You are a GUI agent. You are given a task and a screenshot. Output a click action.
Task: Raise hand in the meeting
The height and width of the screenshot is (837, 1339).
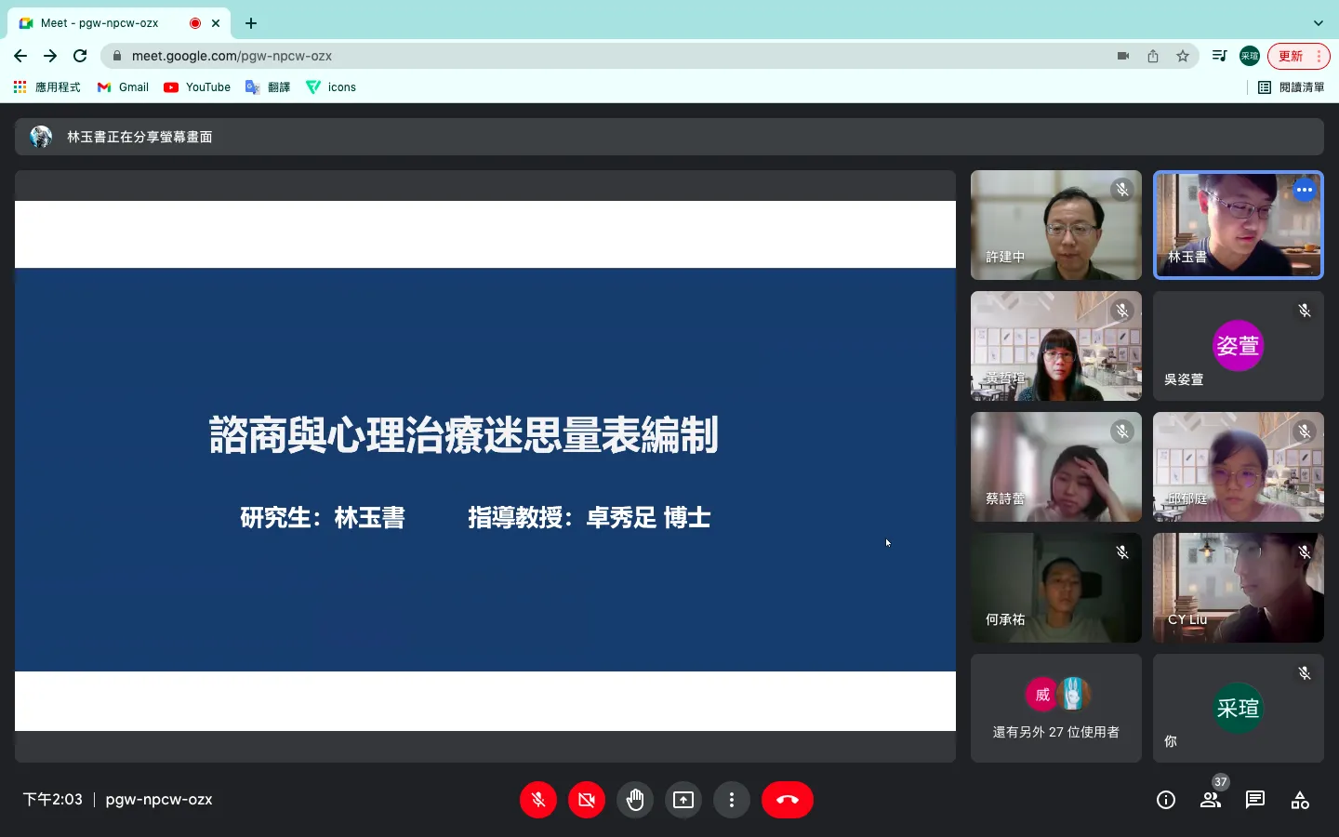tap(635, 800)
